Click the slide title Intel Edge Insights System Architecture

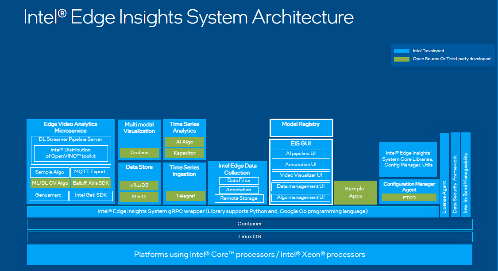click(x=189, y=17)
